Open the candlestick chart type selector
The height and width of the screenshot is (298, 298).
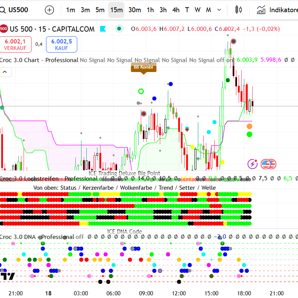point(239,10)
